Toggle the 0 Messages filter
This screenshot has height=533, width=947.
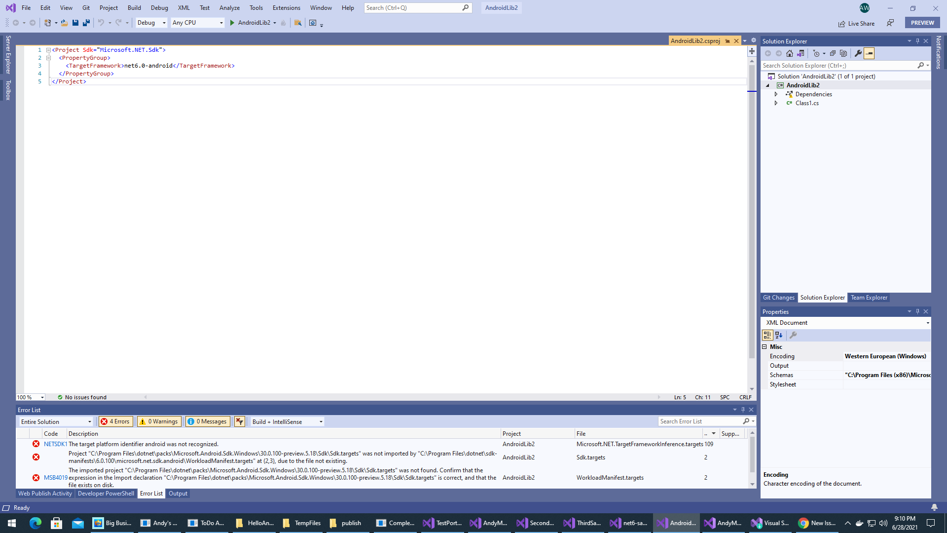pyautogui.click(x=208, y=421)
